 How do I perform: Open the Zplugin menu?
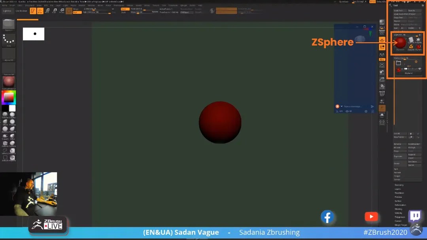click(x=184, y=5)
